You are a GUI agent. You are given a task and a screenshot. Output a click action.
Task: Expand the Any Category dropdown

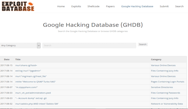20,45
